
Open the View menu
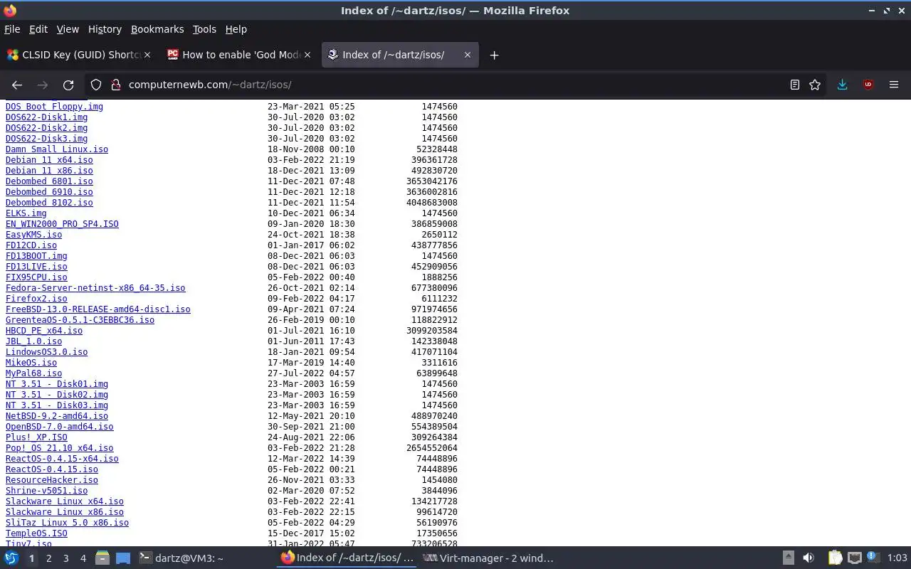click(68, 29)
